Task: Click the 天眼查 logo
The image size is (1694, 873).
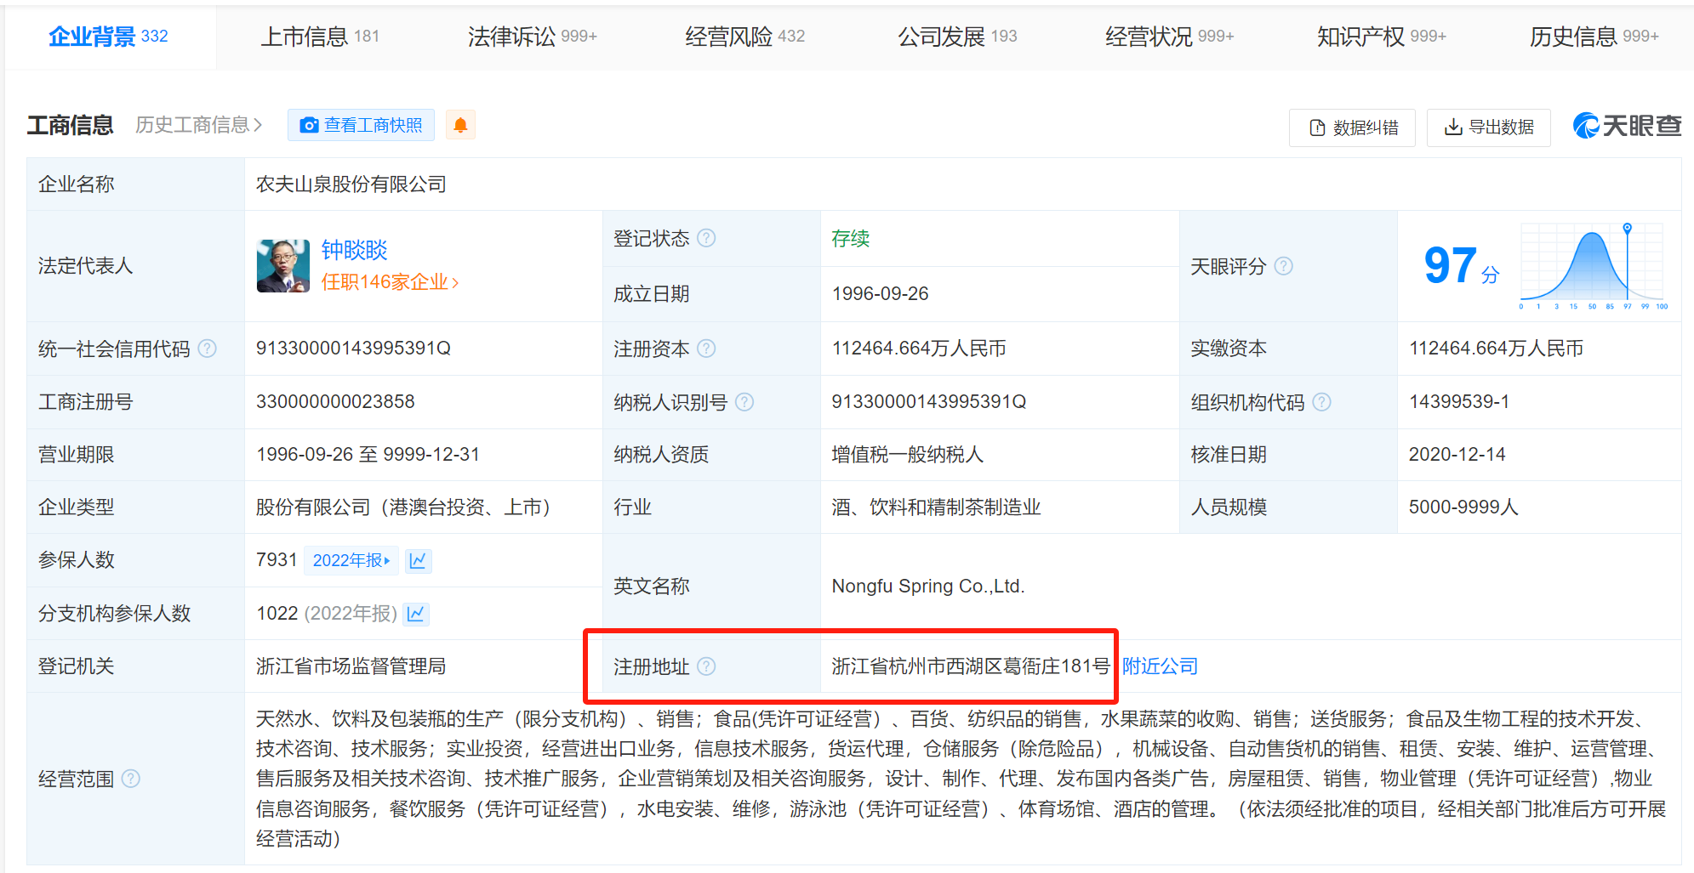Action: 1627,126
